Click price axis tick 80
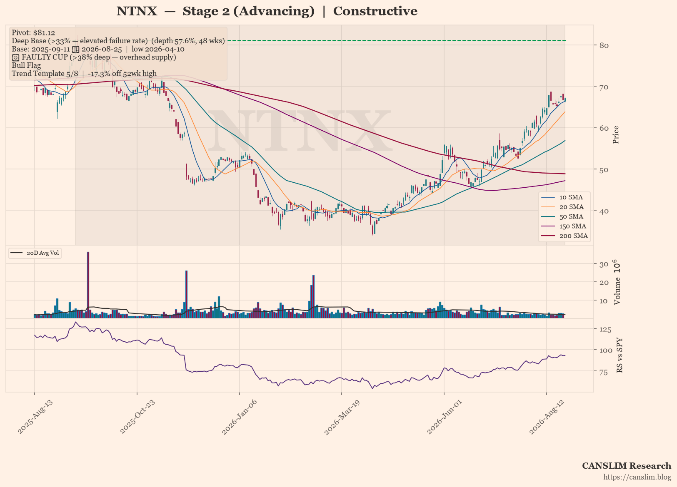The height and width of the screenshot is (487, 677). click(x=604, y=45)
